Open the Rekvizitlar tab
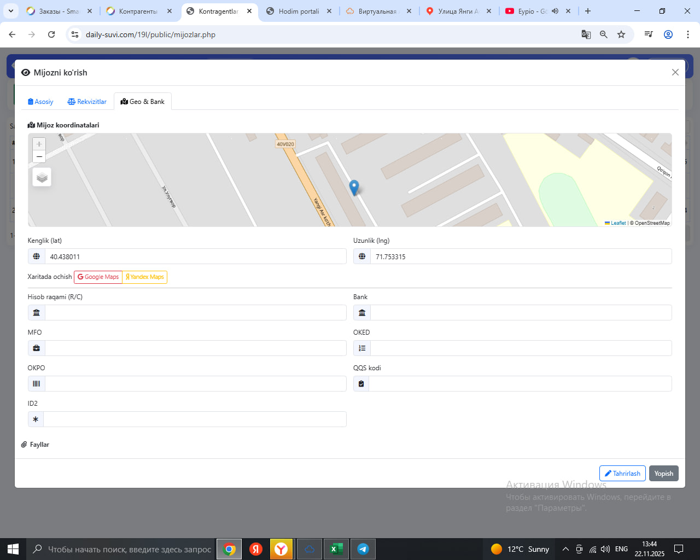The image size is (700, 560). pos(87,102)
